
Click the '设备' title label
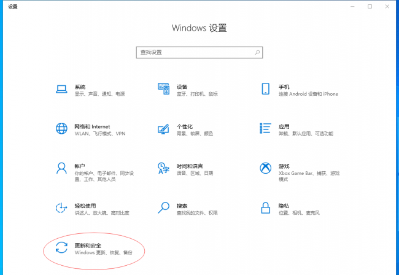[x=182, y=87]
